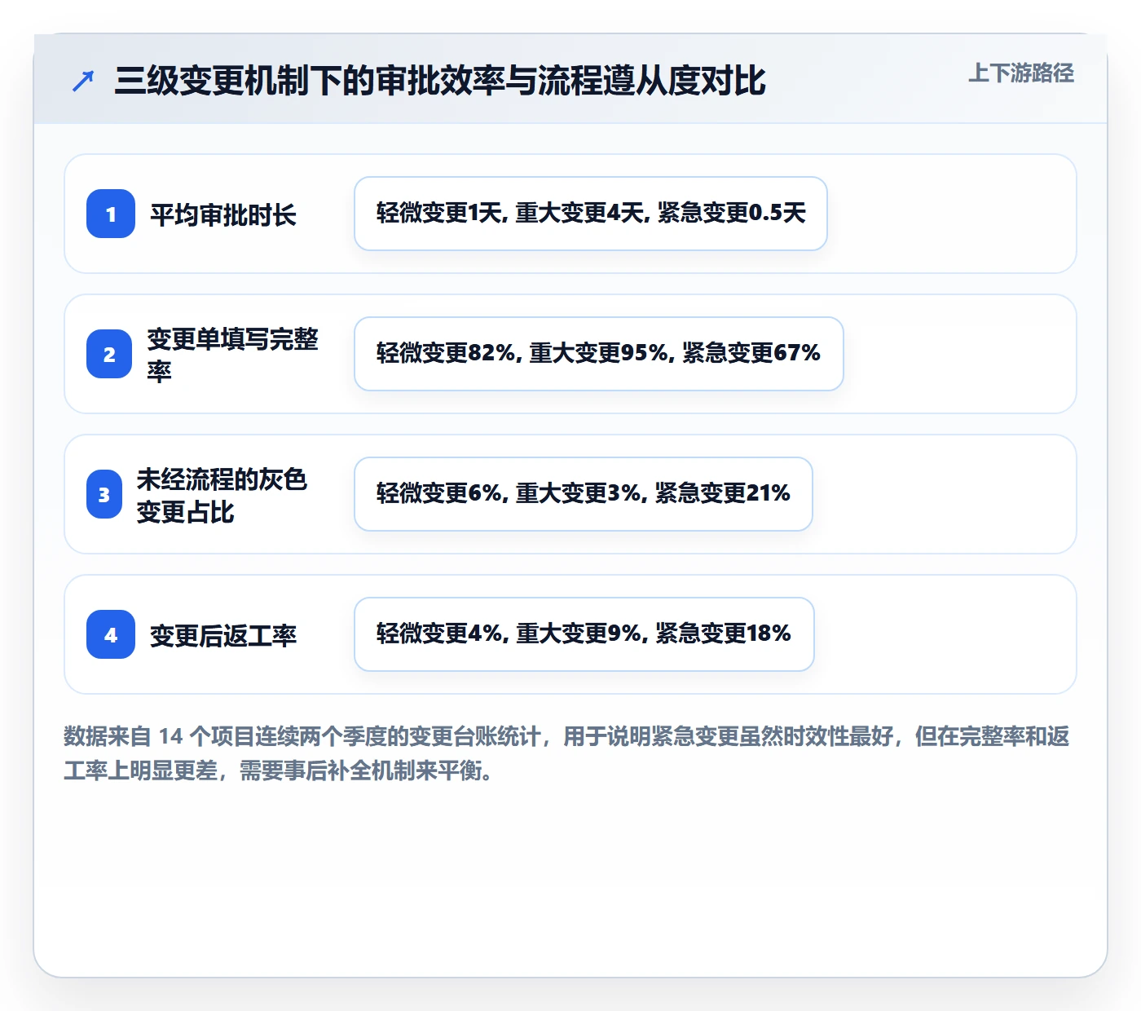This screenshot has height=1011, width=1141.
Task: Select number badge 2 for 变更单填写完整率
Action: click(109, 354)
